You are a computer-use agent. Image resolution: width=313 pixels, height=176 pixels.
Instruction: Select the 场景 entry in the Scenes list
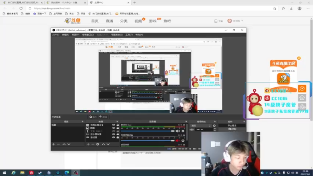(68, 125)
